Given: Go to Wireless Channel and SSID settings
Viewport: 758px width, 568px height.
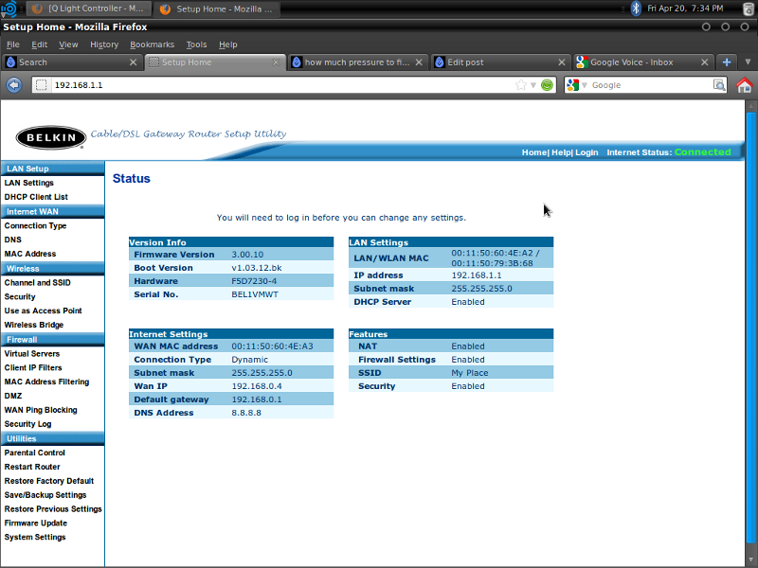Looking at the screenshot, I should click(37, 282).
